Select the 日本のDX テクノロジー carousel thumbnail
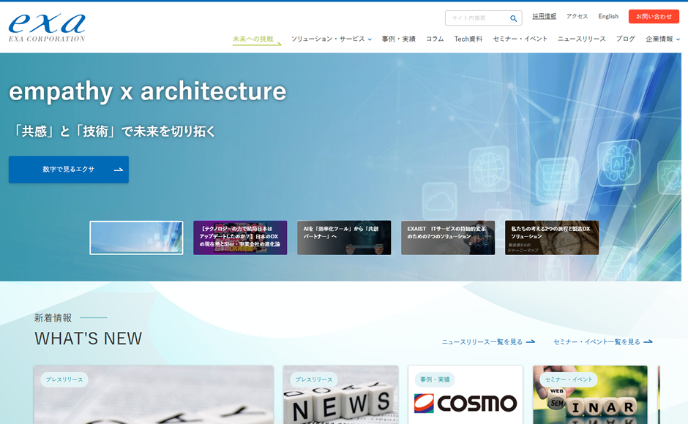The height and width of the screenshot is (424, 688). tap(240, 238)
